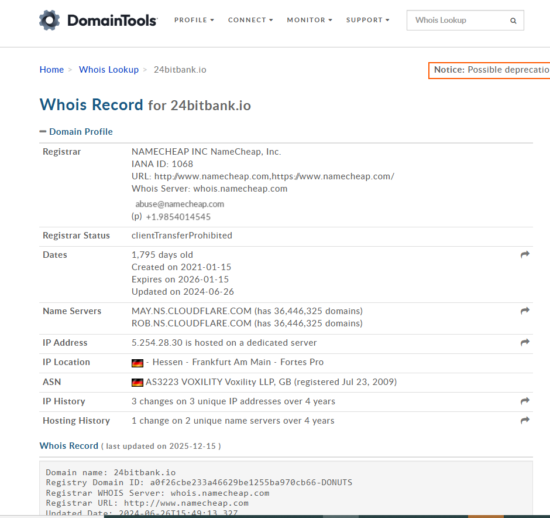This screenshot has width=550, height=518.
Task: Open the MONITOR dropdown menu
Action: click(310, 20)
